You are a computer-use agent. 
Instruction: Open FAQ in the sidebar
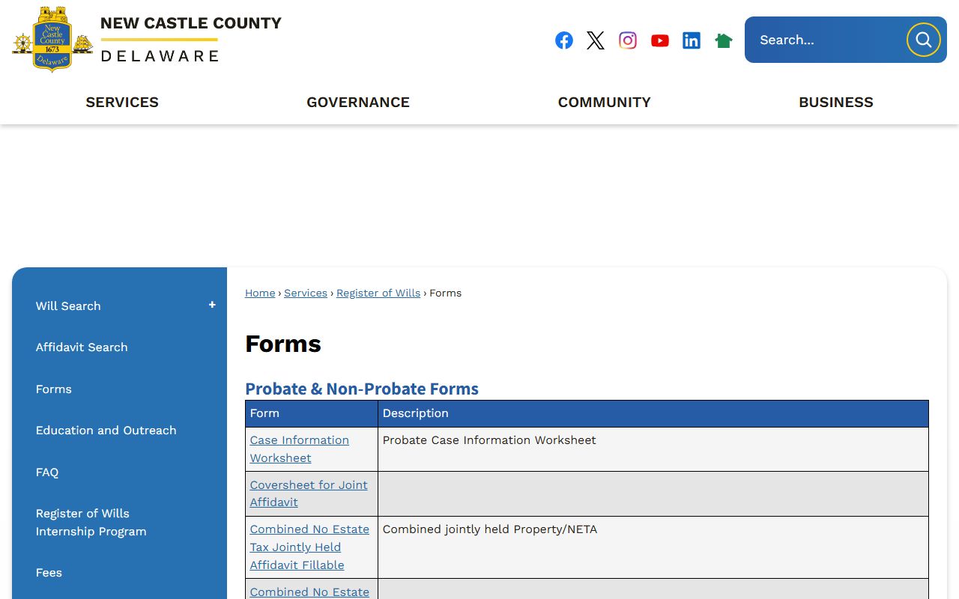(47, 472)
